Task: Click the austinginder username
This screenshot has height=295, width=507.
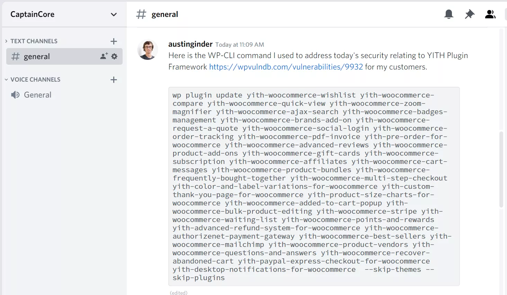Action: pos(190,44)
